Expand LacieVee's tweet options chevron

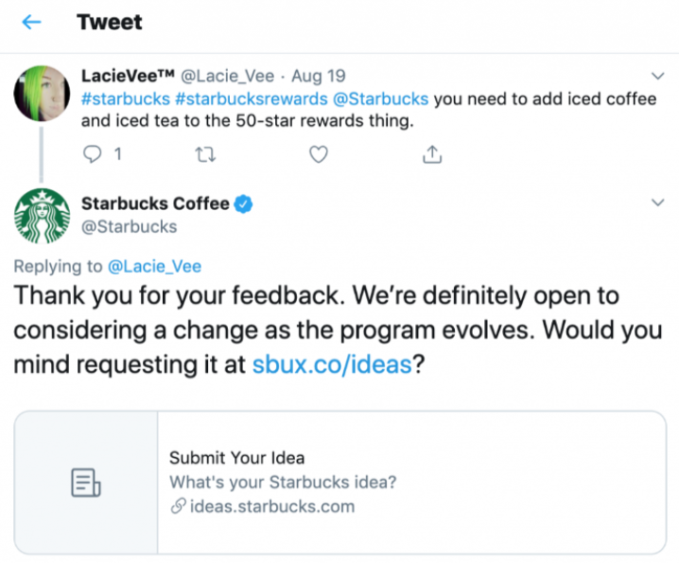(x=658, y=75)
